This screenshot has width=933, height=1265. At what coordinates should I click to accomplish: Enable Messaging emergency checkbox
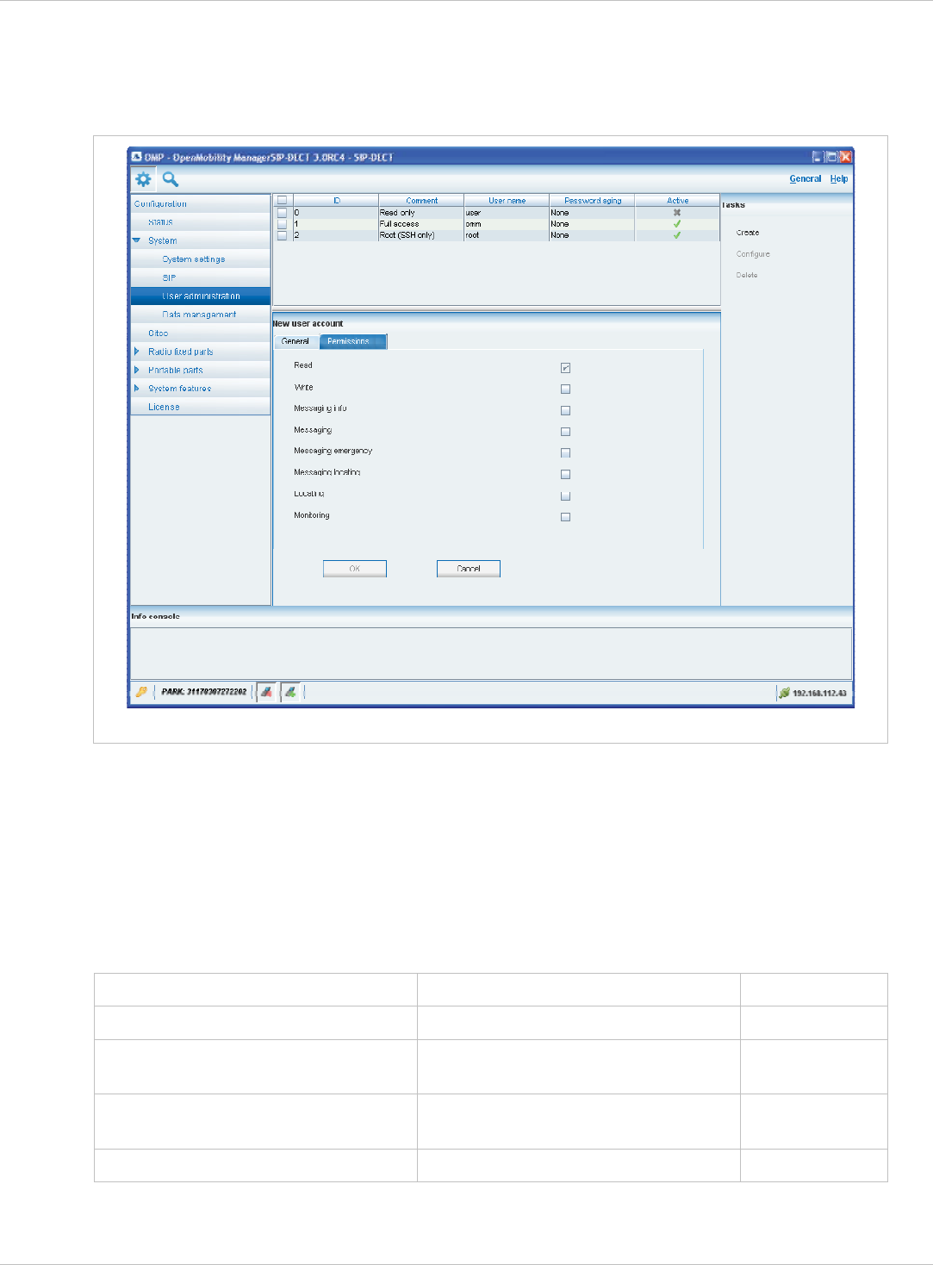565,452
